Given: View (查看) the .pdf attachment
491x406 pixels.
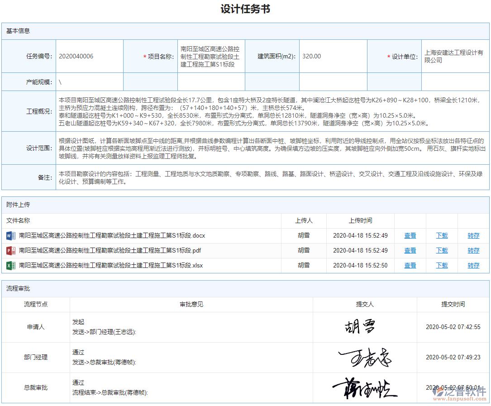Looking at the screenshot, I should (x=410, y=250).
